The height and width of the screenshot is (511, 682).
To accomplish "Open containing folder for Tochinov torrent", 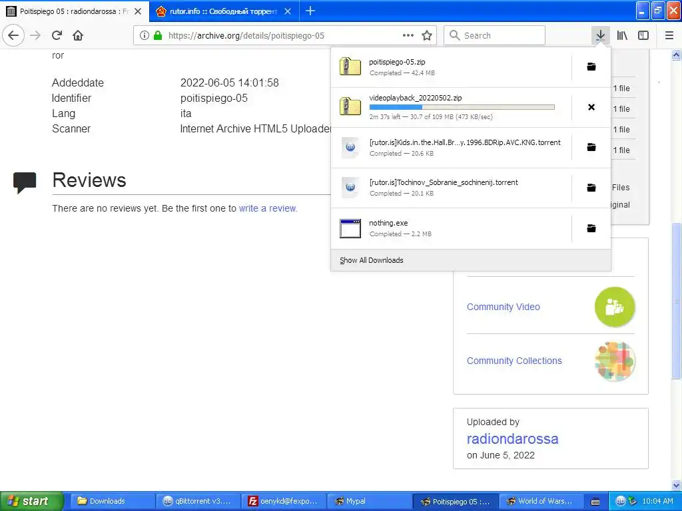I will point(591,187).
